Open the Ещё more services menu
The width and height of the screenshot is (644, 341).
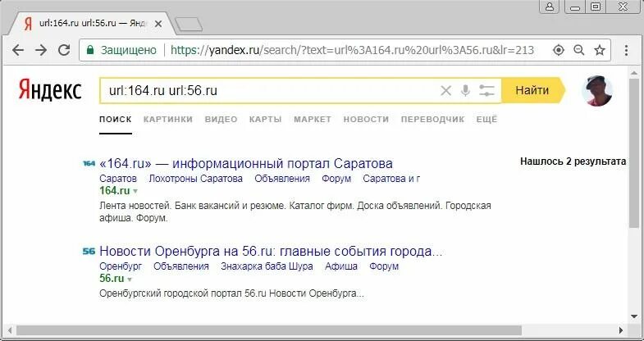tap(486, 120)
